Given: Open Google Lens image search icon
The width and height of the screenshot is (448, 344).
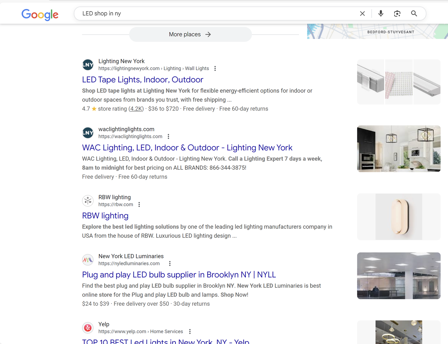Looking at the screenshot, I should click(397, 14).
